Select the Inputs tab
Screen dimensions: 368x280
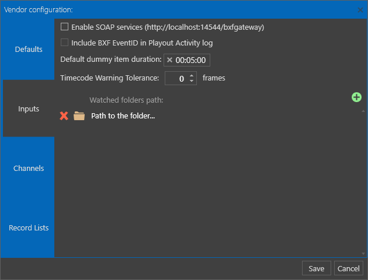pos(29,108)
